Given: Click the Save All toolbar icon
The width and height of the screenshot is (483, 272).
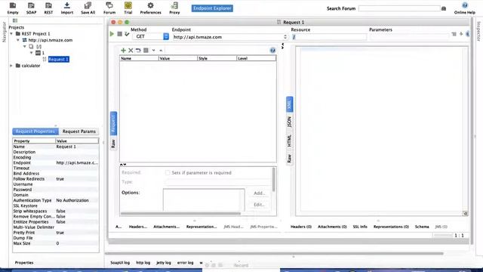Looking at the screenshot, I should (88, 8).
